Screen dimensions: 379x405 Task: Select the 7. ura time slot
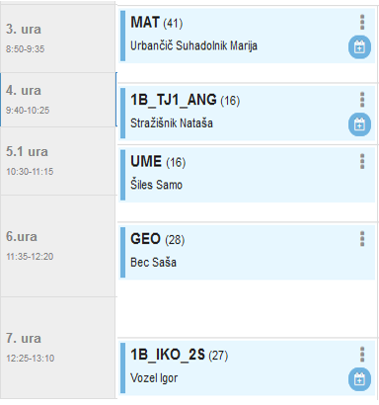(x=58, y=348)
